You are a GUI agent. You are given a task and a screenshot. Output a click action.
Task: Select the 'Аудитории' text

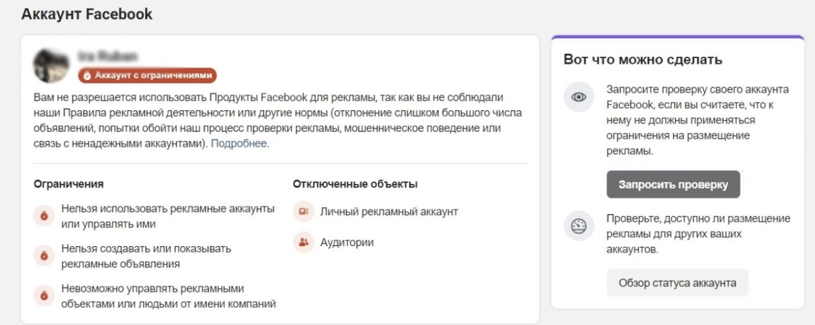pyautogui.click(x=347, y=242)
